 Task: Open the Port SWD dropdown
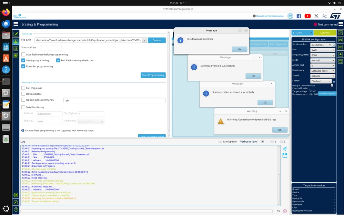[323, 50]
